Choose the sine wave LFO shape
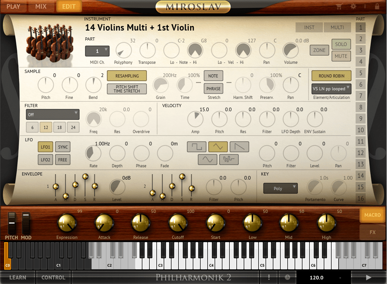The width and height of the screenshot is (387, 284). pyautogui.click(x=207, y=160)
